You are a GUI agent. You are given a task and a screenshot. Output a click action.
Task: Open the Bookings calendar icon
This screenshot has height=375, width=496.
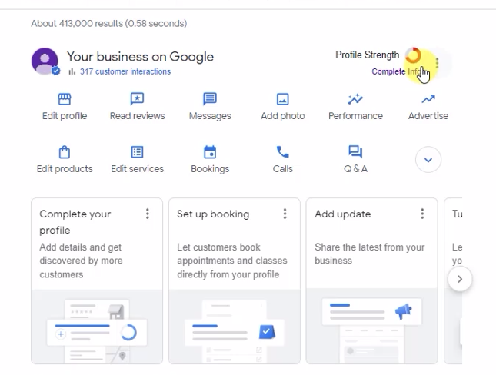pos(210,152)
